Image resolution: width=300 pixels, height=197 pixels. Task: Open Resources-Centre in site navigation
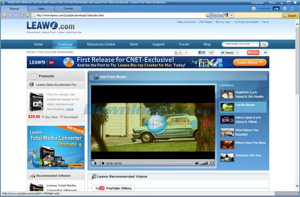point(101,44)
